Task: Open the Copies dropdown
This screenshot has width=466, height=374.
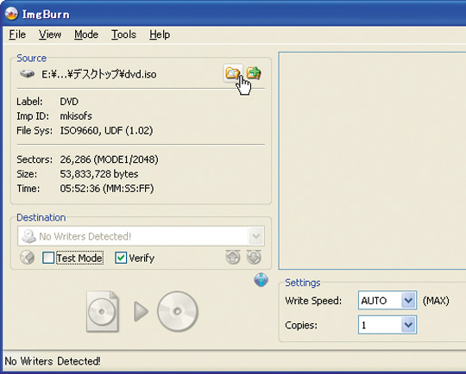Action: (x=408, y=325)
